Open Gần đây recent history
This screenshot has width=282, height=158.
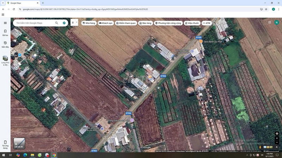pyautogui.click(x=5, y=44)
